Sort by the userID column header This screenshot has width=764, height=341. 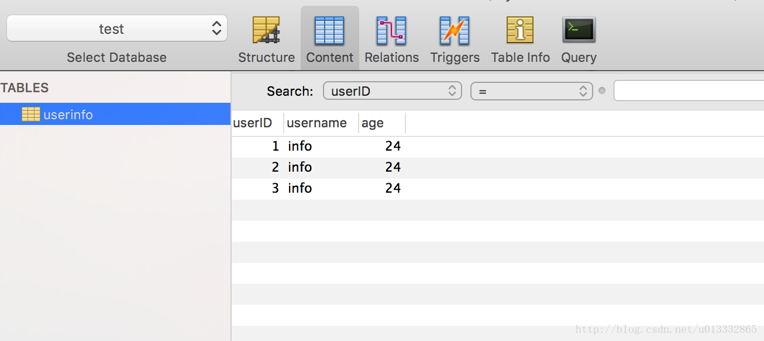(x=253, y=123)
